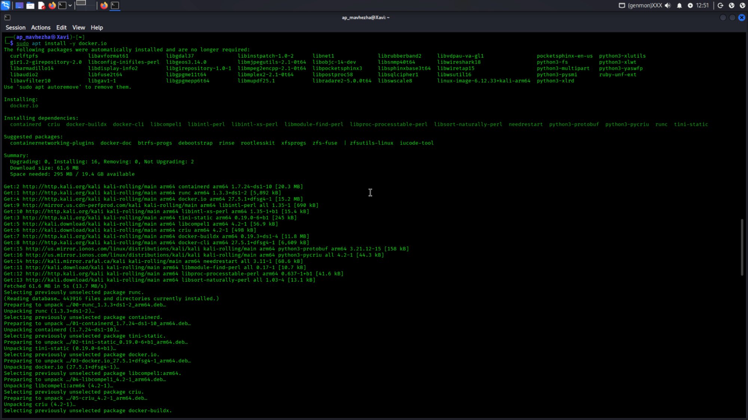Click the log out arrow icon
The height and width of the screenshot is (420, 748).
pyautogui.click(x=721, y=6)
